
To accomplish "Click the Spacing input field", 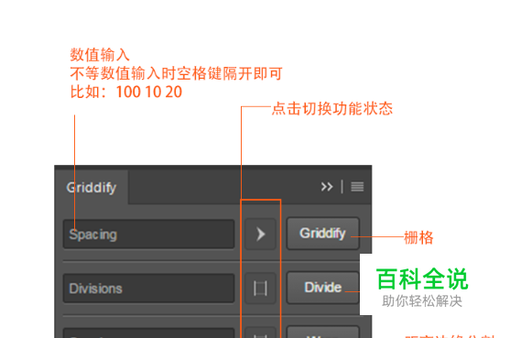I will coord(149,234).
